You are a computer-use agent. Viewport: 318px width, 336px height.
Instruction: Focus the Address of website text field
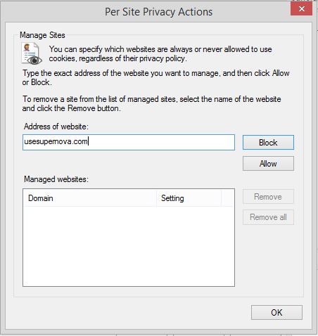[x=129, y=142]
